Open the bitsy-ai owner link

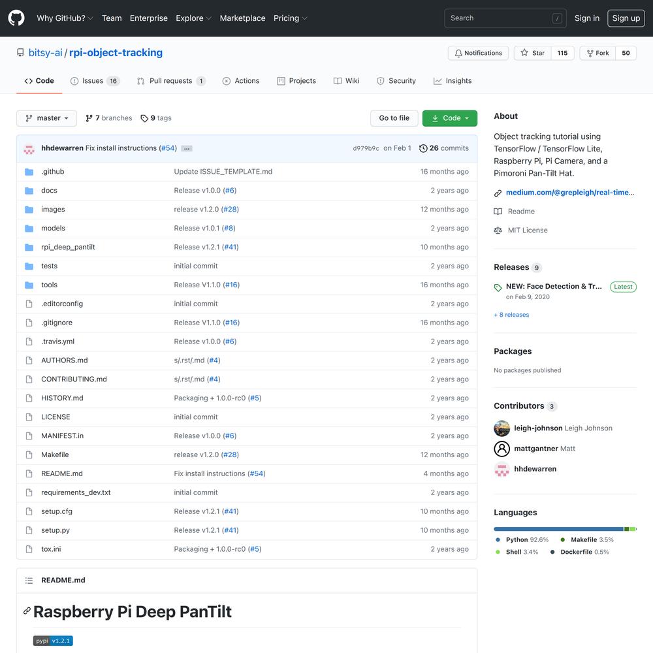[x=46, y=52]
